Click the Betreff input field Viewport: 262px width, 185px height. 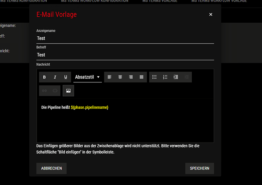click(x=125, y=55)
